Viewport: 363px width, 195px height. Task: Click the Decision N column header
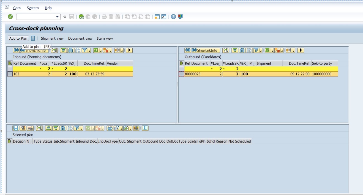22,141
